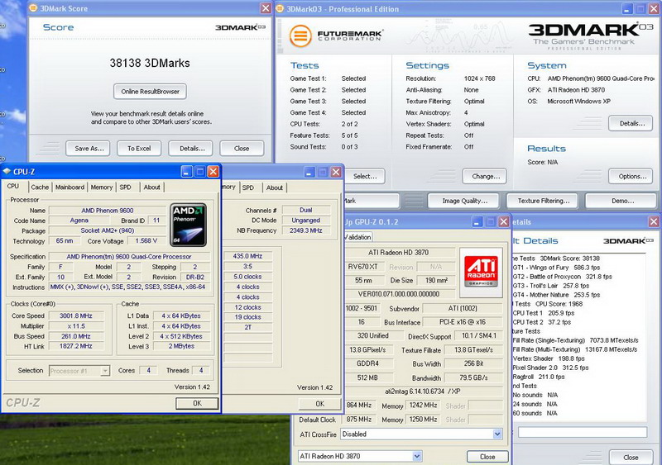Switch to the CPU tab in CPU-Z
The width and height of the screenshot is (662, 465).
[x=13, y=187]
